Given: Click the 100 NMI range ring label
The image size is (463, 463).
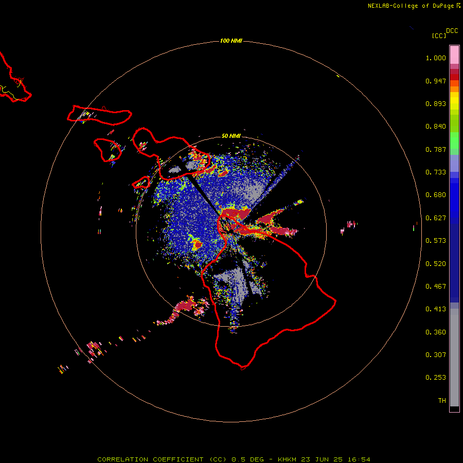Looking at the screenshot, I should click(x=231, y=41).
